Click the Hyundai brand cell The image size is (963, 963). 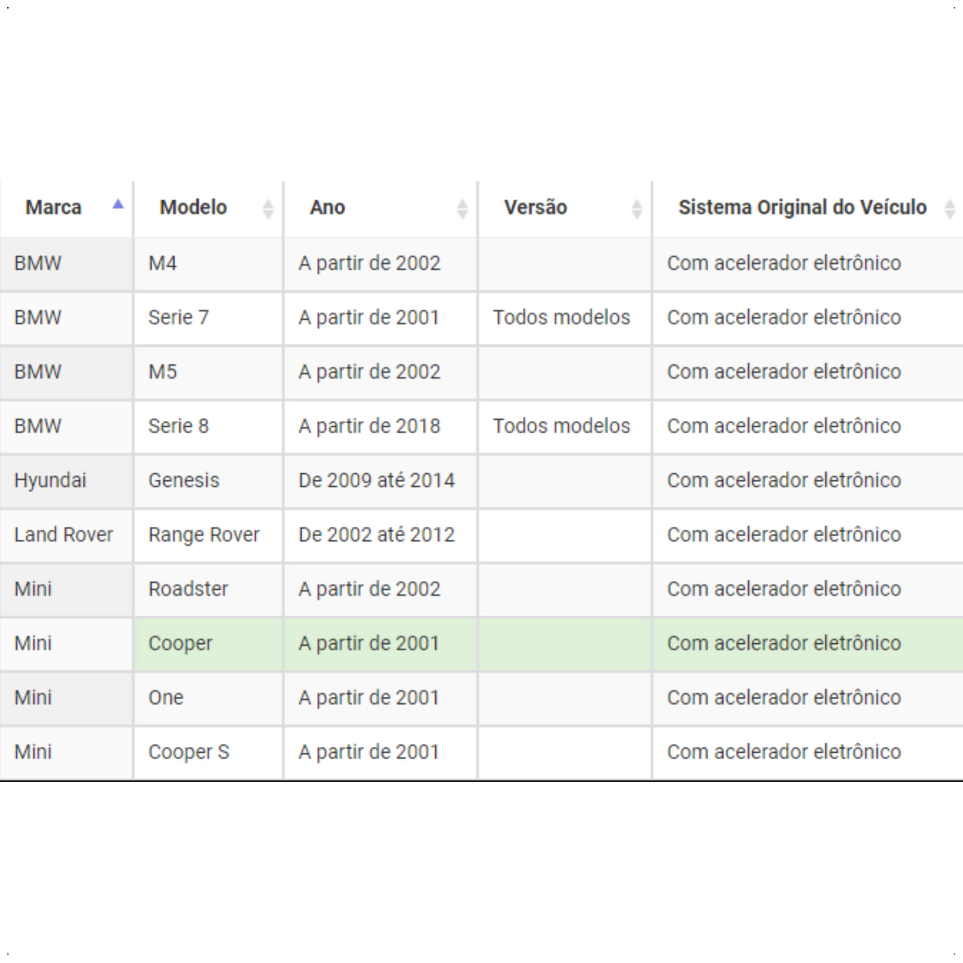tap(66, 481)
